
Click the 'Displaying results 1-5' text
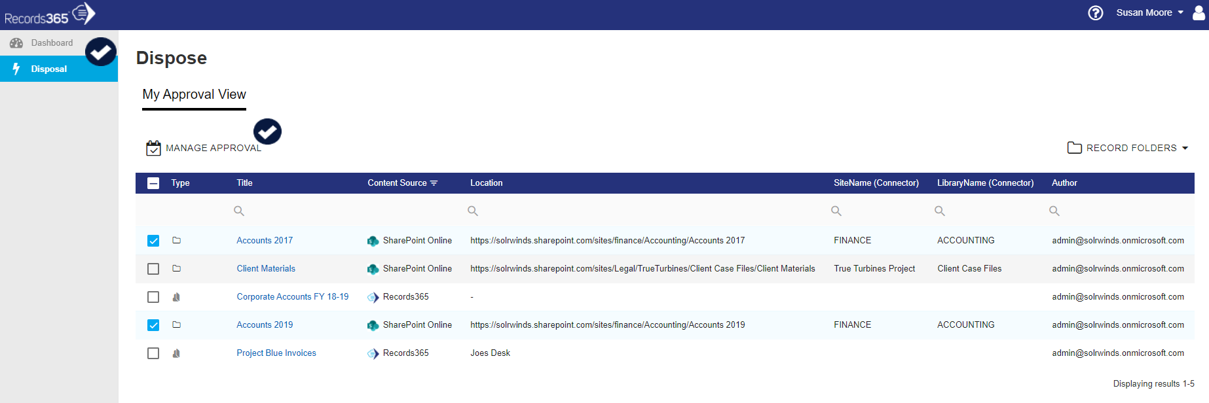click(x=1153, y=383)
